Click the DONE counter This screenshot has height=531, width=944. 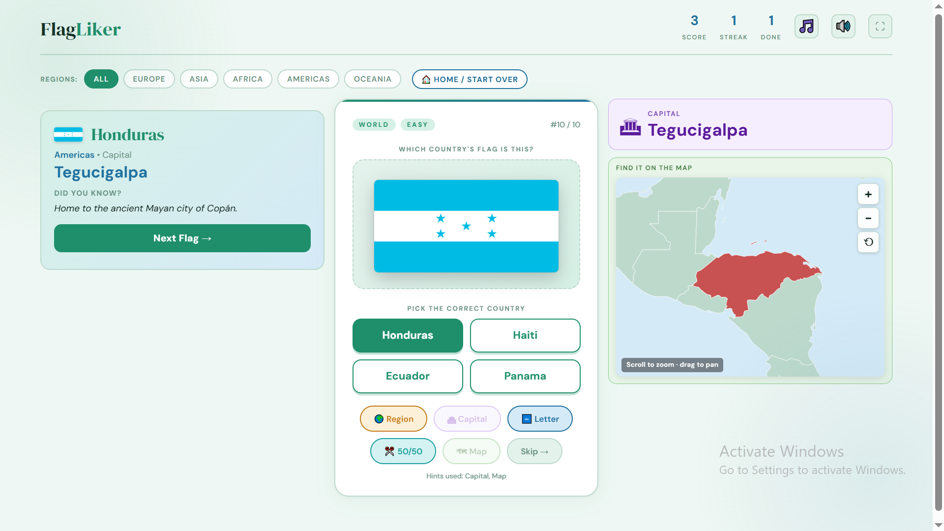771,27
